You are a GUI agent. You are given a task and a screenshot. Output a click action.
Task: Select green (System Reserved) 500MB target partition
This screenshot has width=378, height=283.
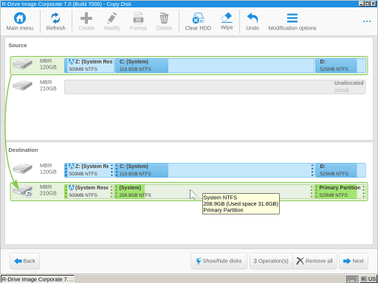pos(89,192)
